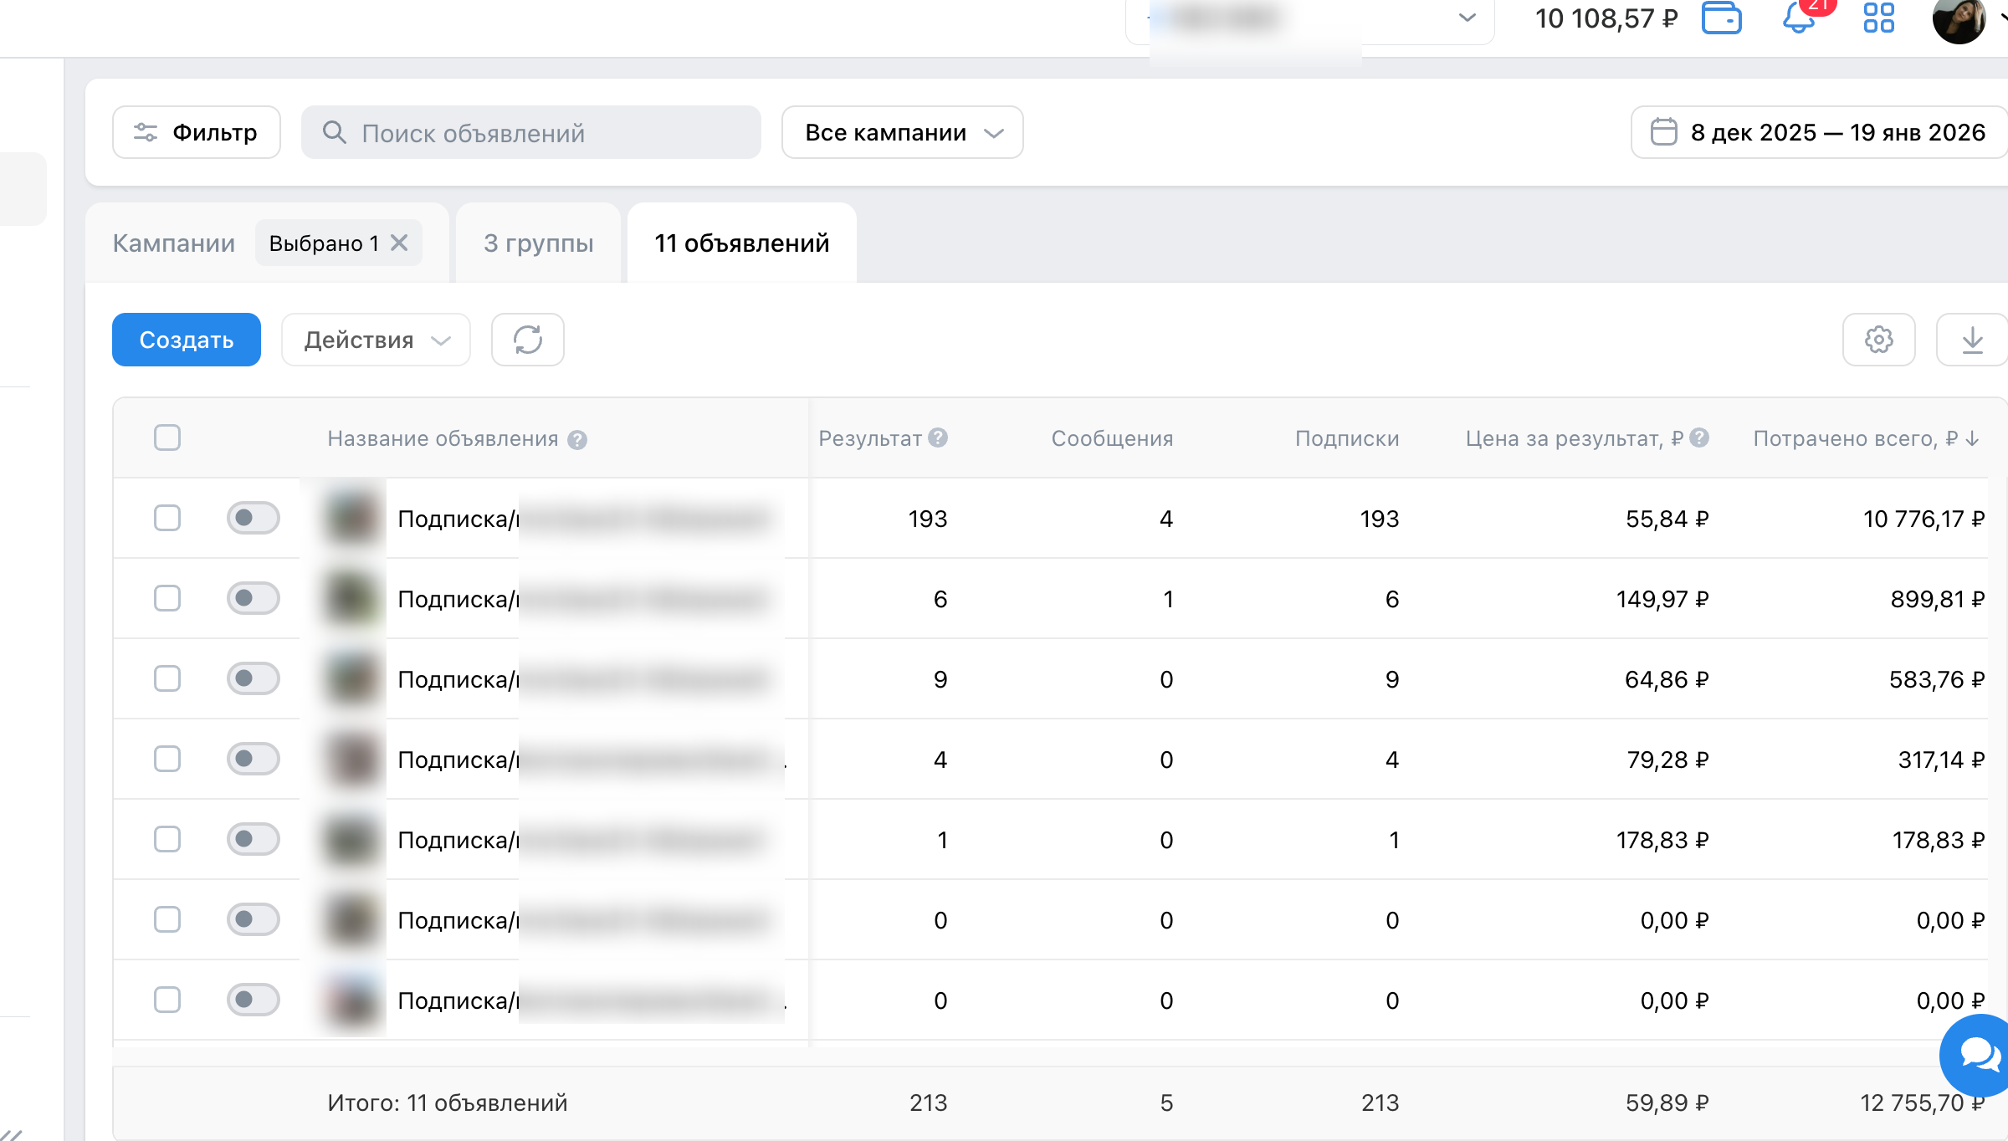Clear selected campaign with X icon

point(400,243)
